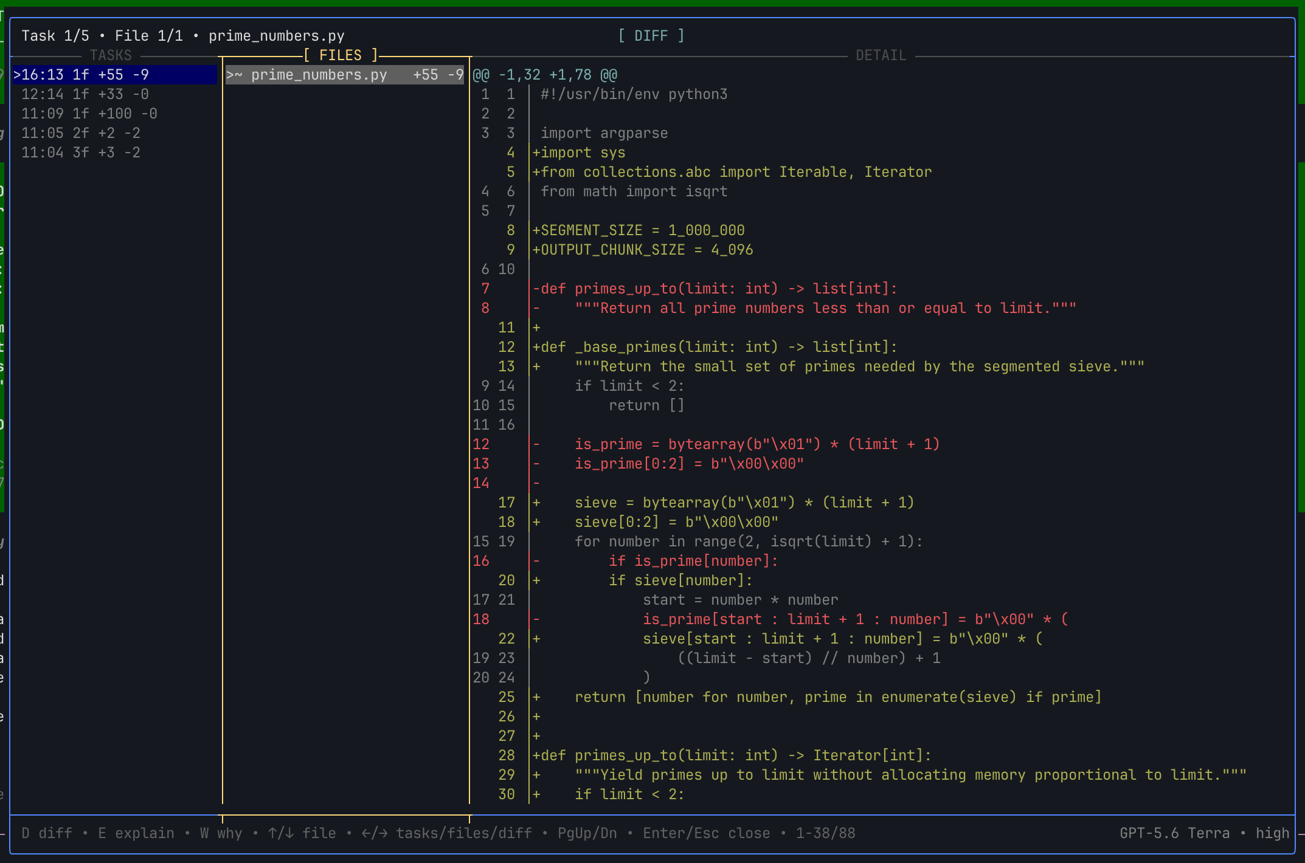Click the line 'from math import isqrt'

click(634, 191)
